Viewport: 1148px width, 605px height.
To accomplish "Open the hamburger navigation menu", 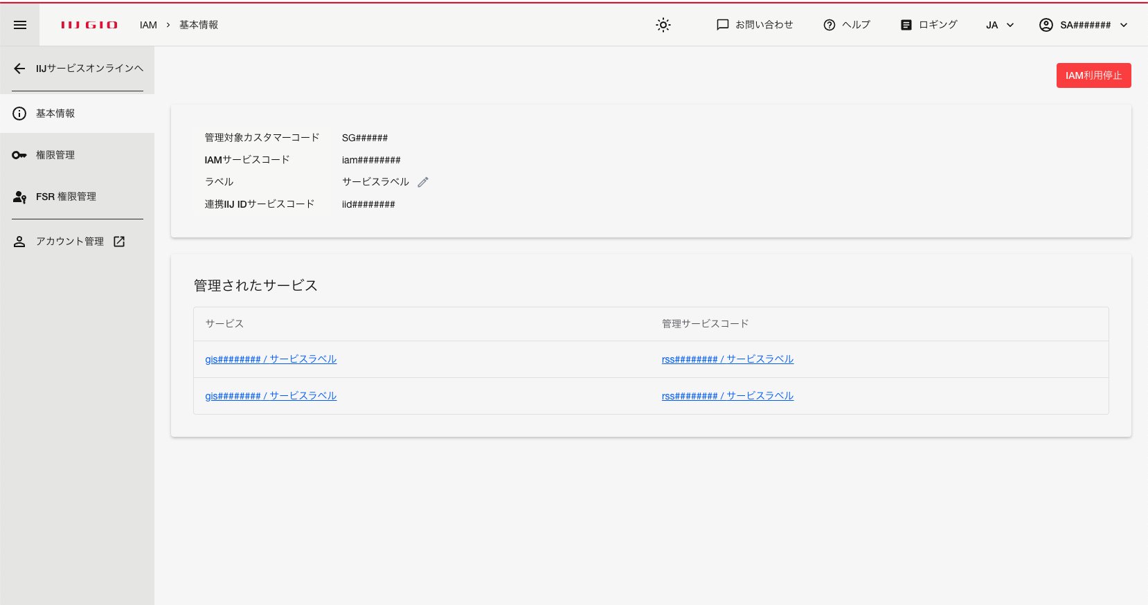I will point(20,25).
